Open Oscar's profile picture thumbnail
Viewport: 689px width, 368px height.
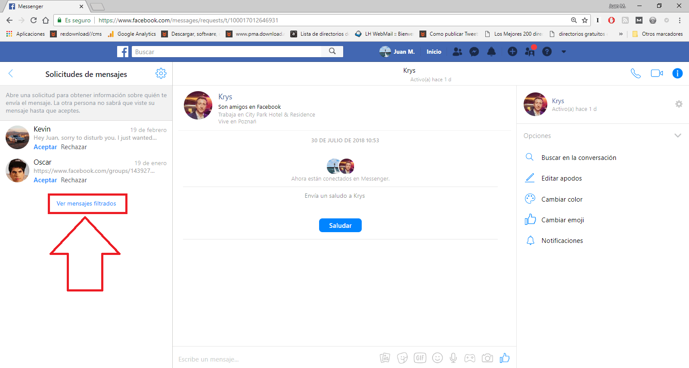17,170
